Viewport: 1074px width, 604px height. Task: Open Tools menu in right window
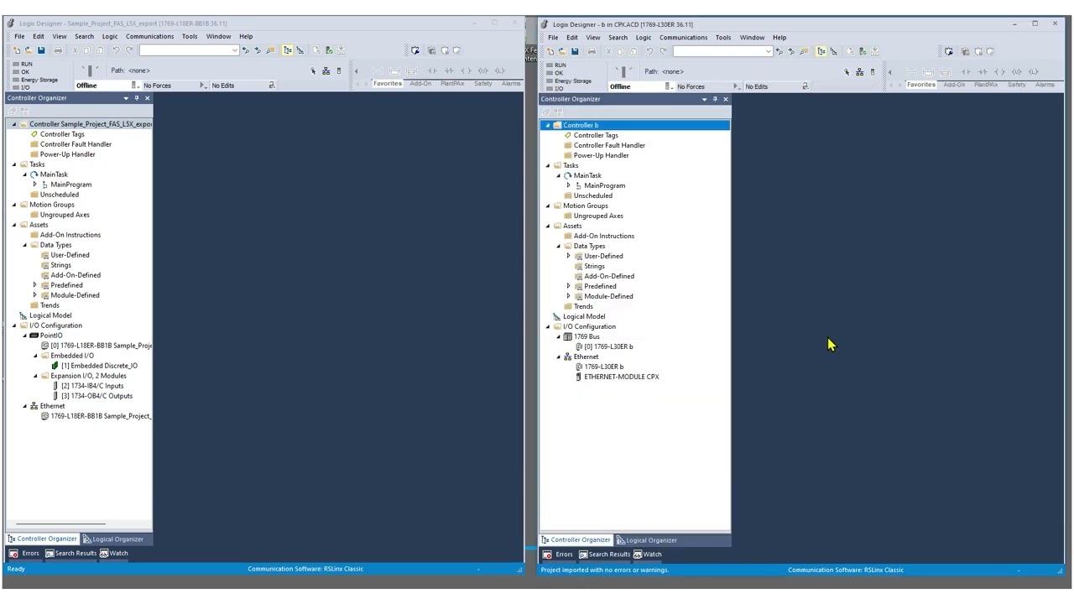click(x=722, y=37)
